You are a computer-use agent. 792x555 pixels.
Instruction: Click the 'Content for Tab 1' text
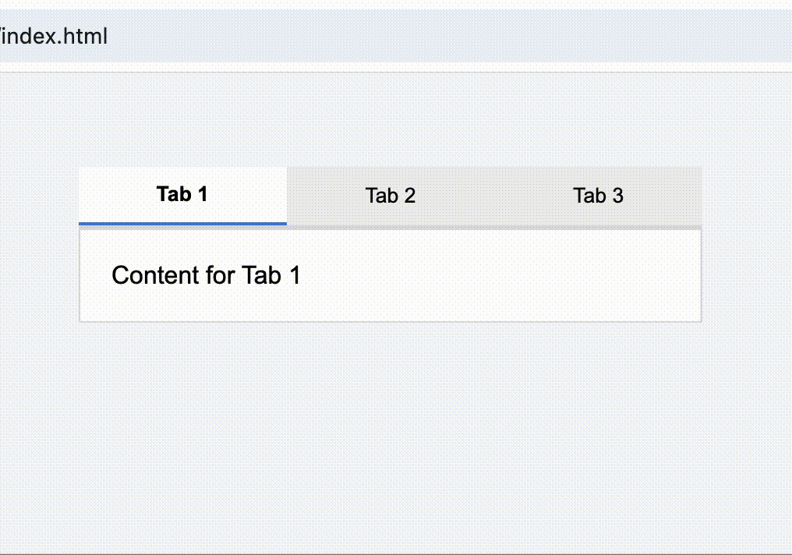click(x=206, y=275)
